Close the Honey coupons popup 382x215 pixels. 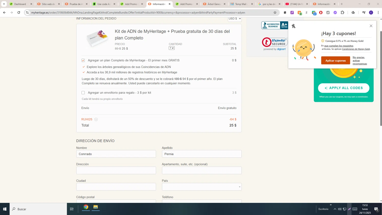click(371, 26)
